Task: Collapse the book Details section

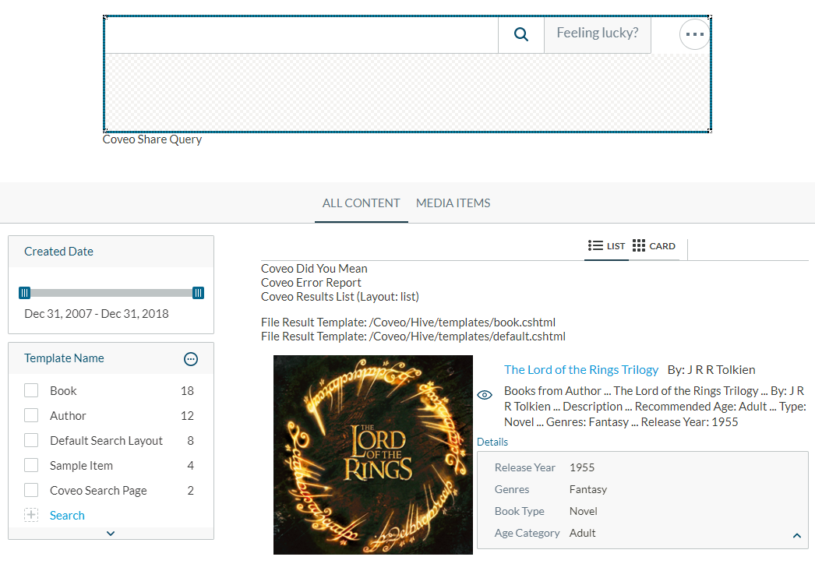Action: tap(797, 535)
